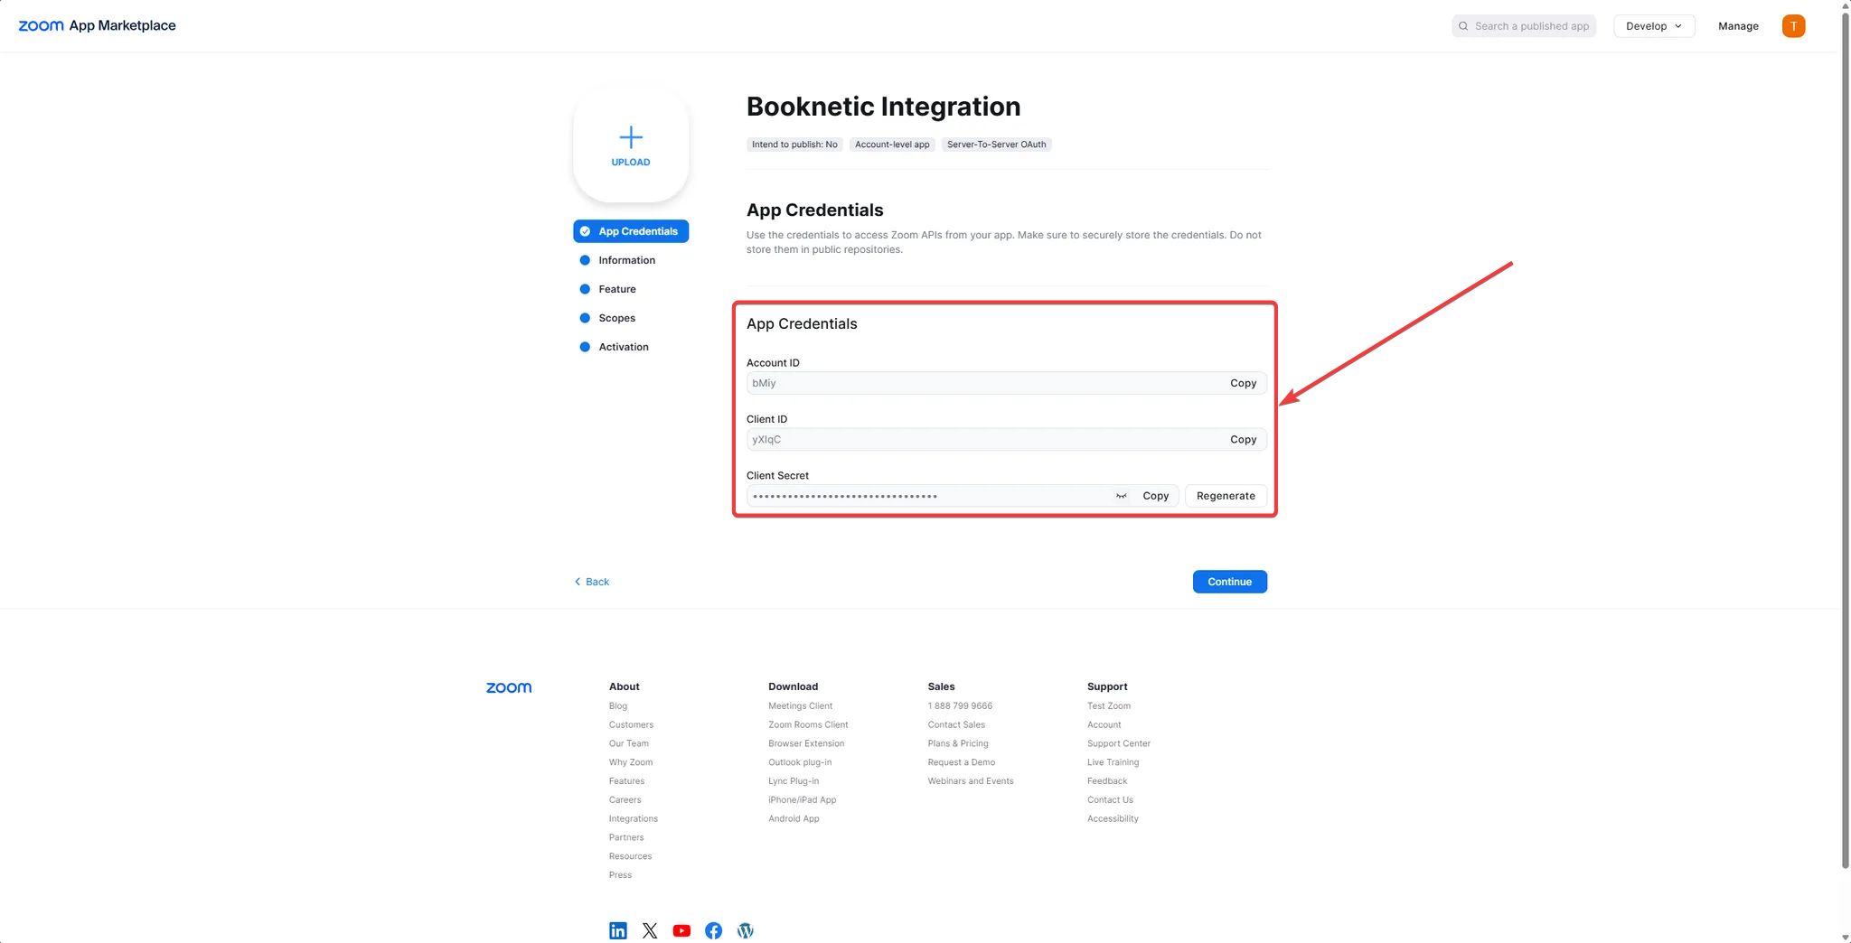The height and width of the screenshot is (943, 1851).
Task: Click the footer Zoom logo
Action: click(509, 687)
